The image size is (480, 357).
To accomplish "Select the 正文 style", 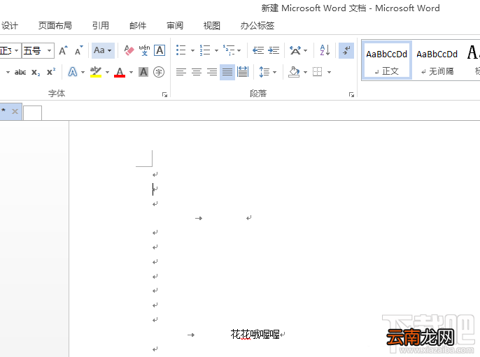I will (x=387, y=61).
